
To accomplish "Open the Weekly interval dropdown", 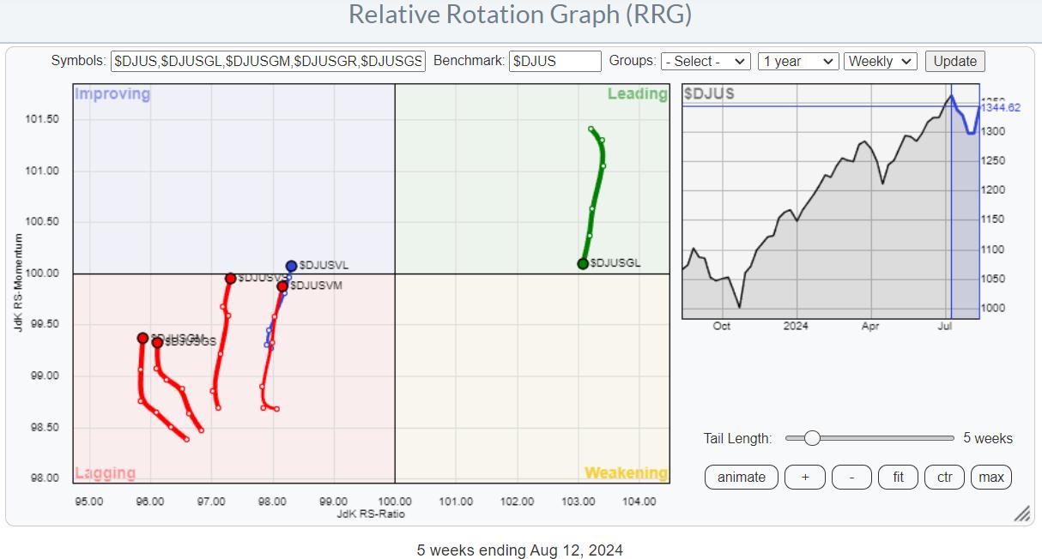I will point(880,62).
